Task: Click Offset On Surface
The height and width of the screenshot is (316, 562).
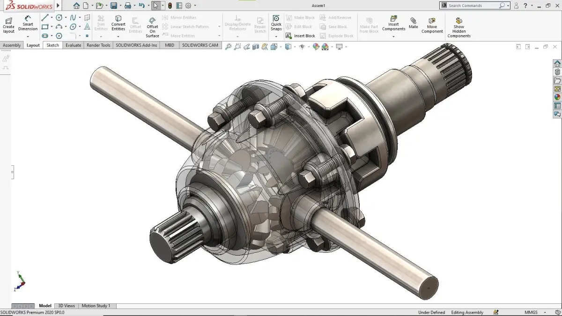Action: click(152, 28)
